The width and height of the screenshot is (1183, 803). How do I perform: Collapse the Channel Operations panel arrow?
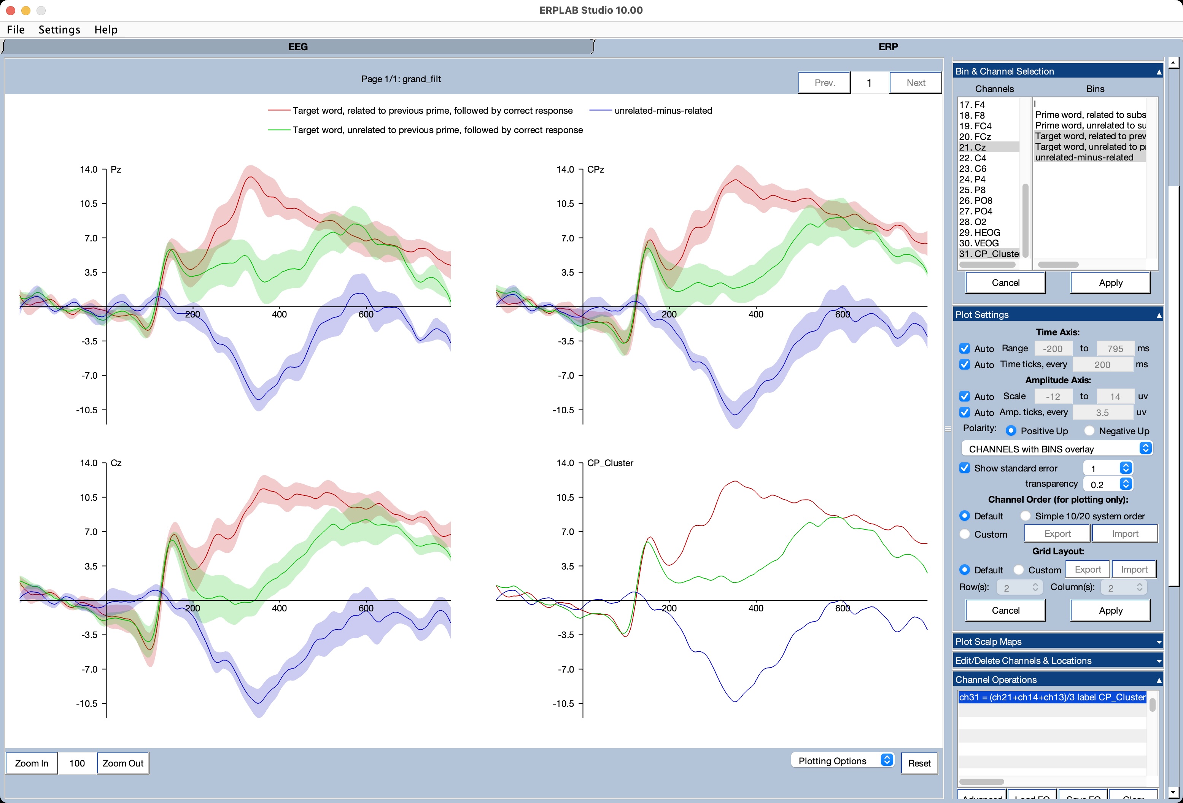coord(1159,680)
